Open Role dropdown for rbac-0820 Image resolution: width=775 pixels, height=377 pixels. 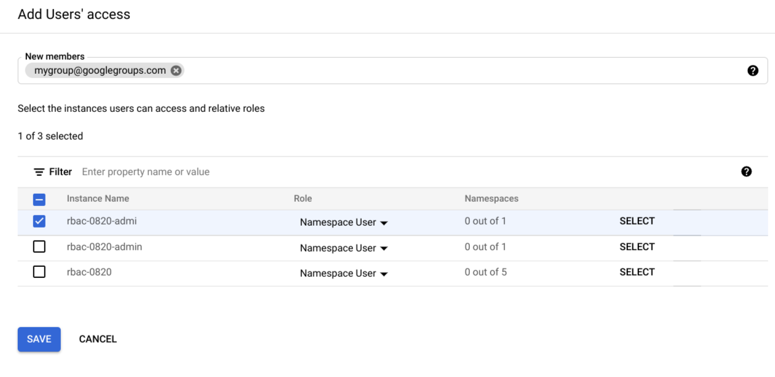(x=343, y=274)
